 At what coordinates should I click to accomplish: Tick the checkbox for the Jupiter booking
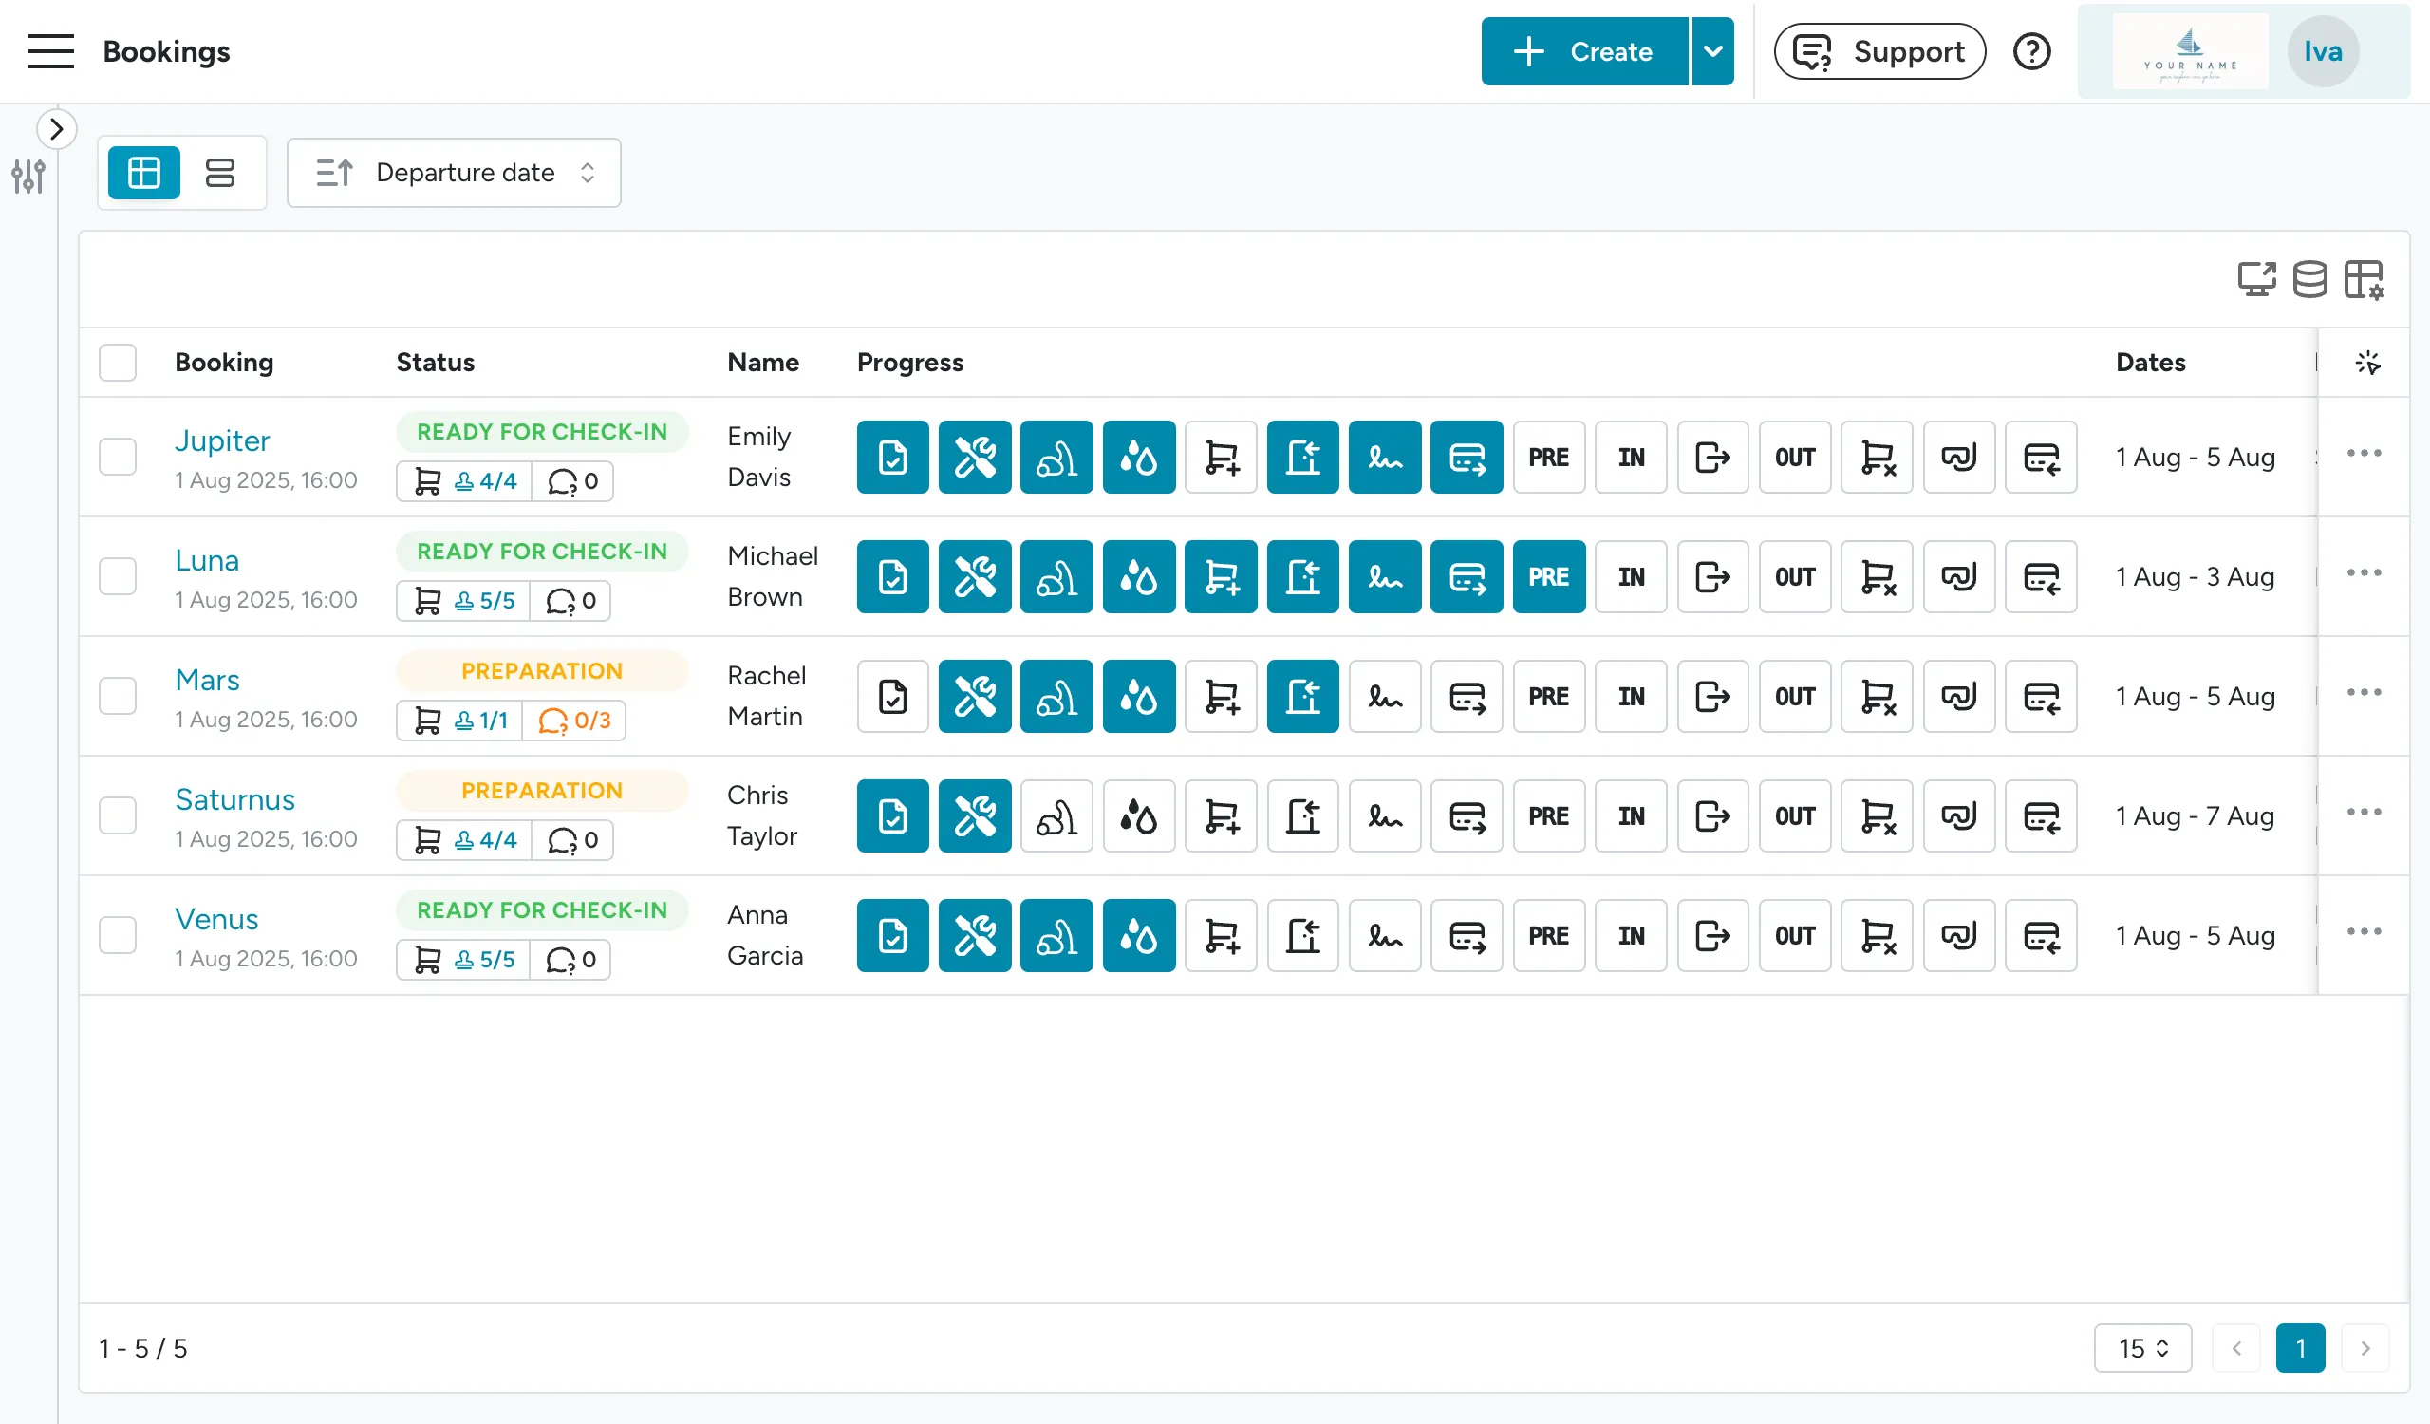pyautogui.click(x=118, y=457)
